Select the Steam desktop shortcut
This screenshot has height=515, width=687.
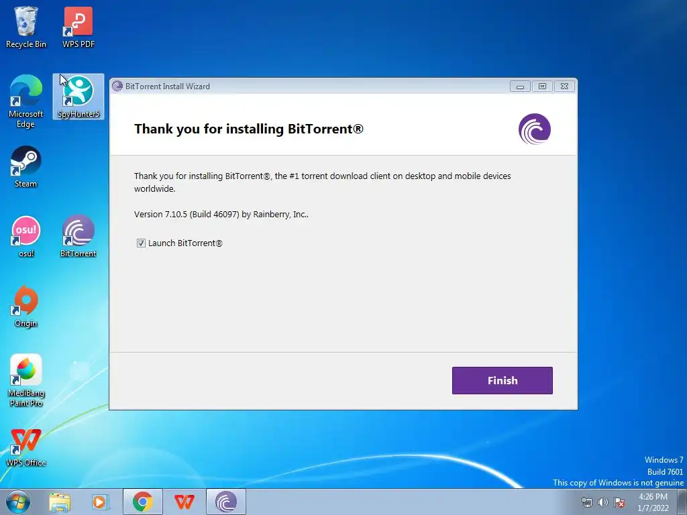tap(26, 167)
